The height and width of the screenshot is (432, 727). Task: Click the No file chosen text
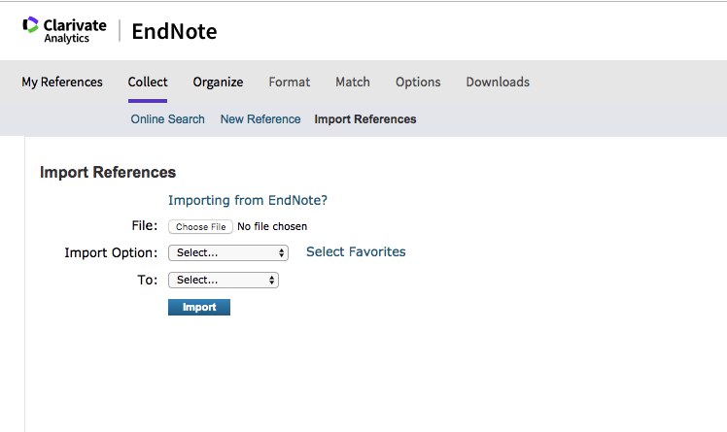point(272,226)
